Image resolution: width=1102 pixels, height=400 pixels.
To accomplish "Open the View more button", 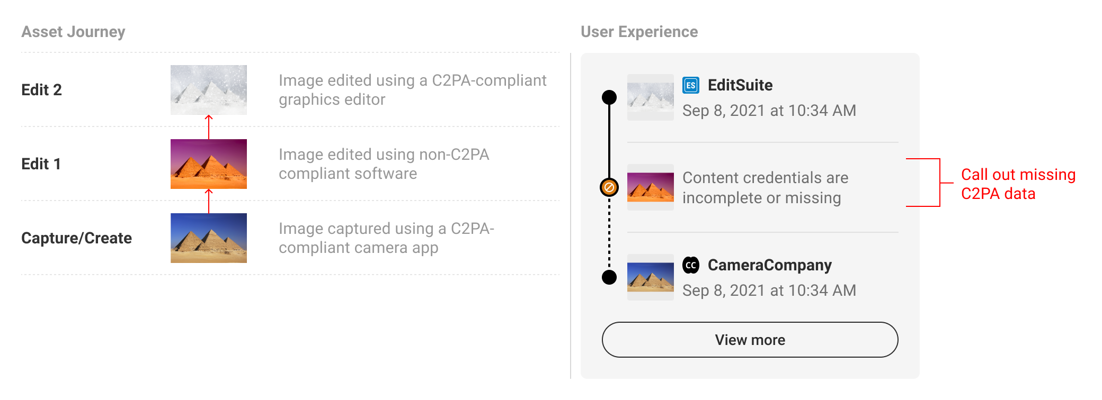I will click(750, 340).
